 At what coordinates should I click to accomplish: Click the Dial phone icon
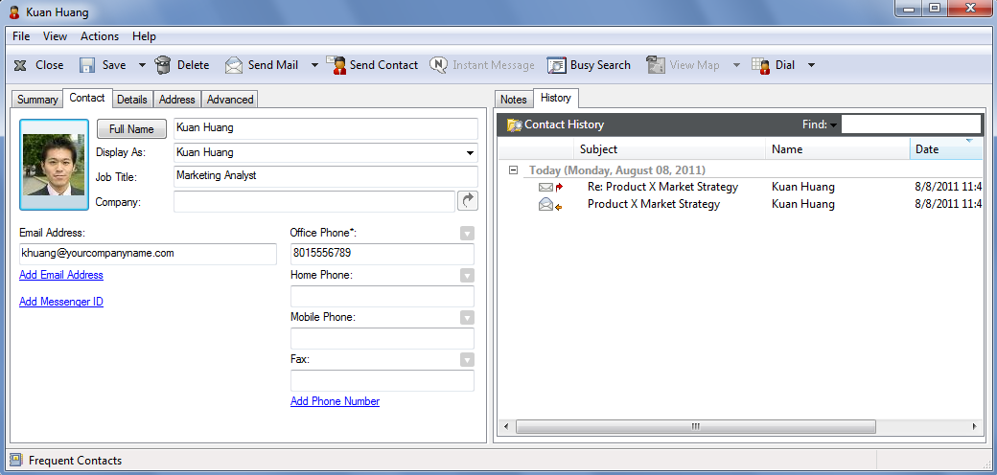[x=761, y=65]
